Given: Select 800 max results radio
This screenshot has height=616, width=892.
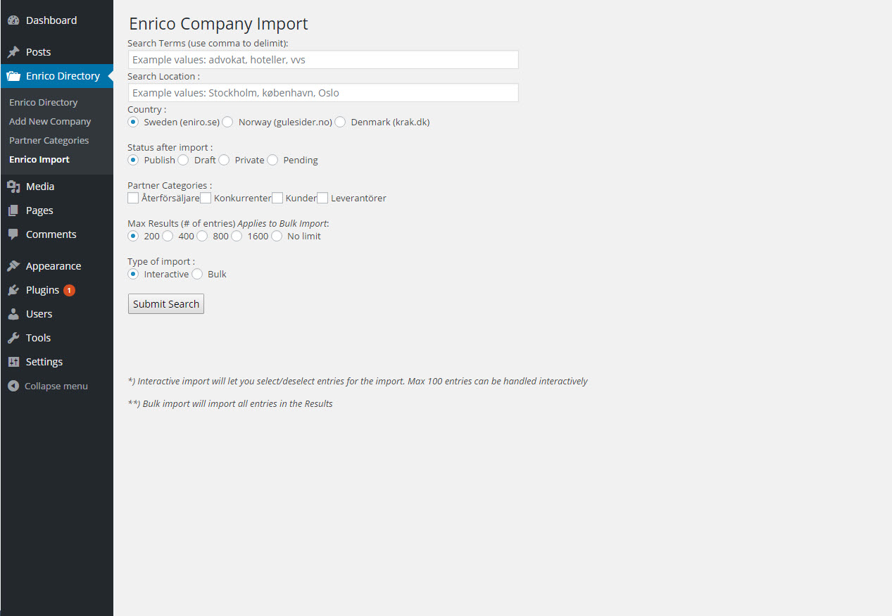Looking at the screenshot, I should [x=202, y=236].
